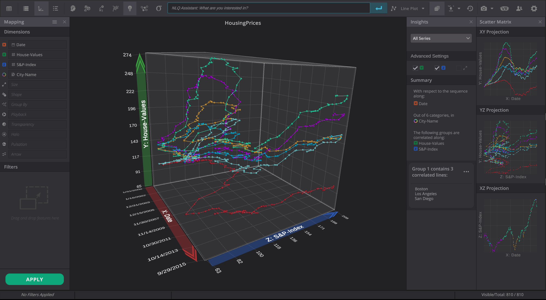
Task: Open the settings gear icon
Action: click(x=534, y=8)
